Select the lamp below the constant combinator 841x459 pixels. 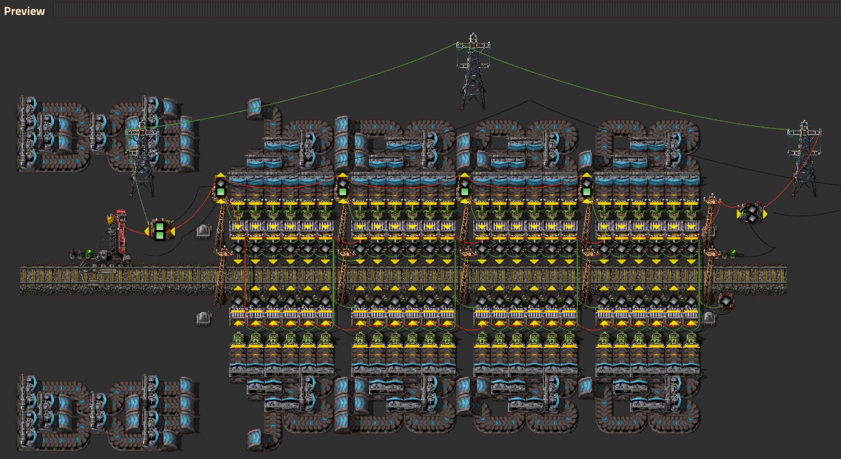(x=709, y=318)
